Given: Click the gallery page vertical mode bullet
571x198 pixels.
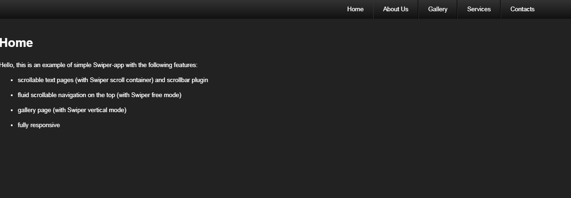Looking at the screenshot, I should tap(72, 110).
